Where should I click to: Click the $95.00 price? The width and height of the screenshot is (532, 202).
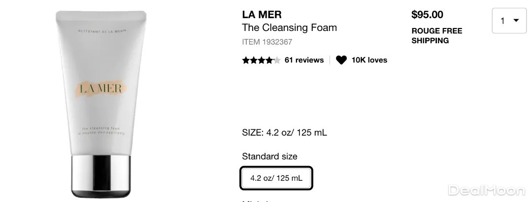pyautogui.click(x=427, y=15)
